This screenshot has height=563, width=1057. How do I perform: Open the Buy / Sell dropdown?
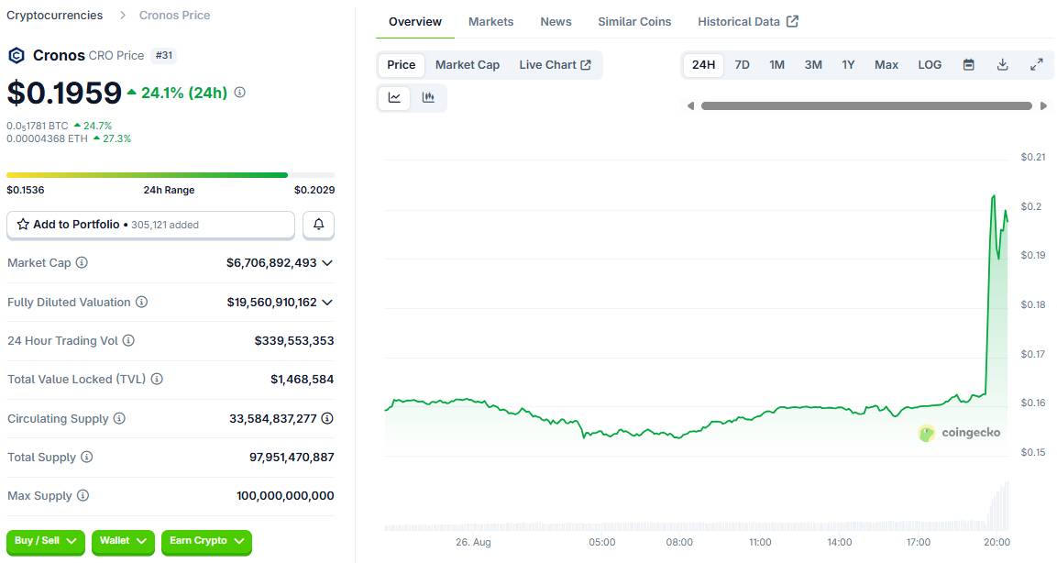point(46,541)
